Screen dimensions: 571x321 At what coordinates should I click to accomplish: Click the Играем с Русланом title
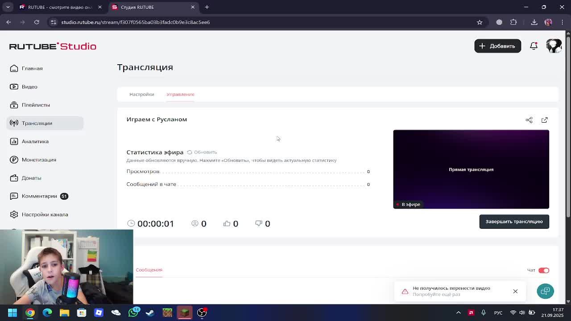157,119
